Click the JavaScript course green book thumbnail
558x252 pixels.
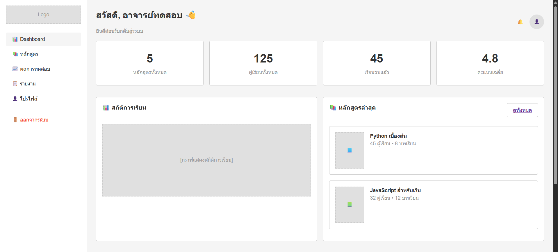click(x=350, y=205)
